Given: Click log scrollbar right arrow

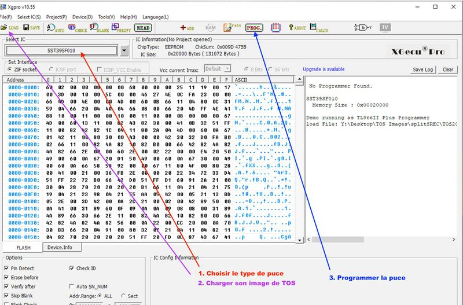Looking at the screenshot, I should (454, 240).
